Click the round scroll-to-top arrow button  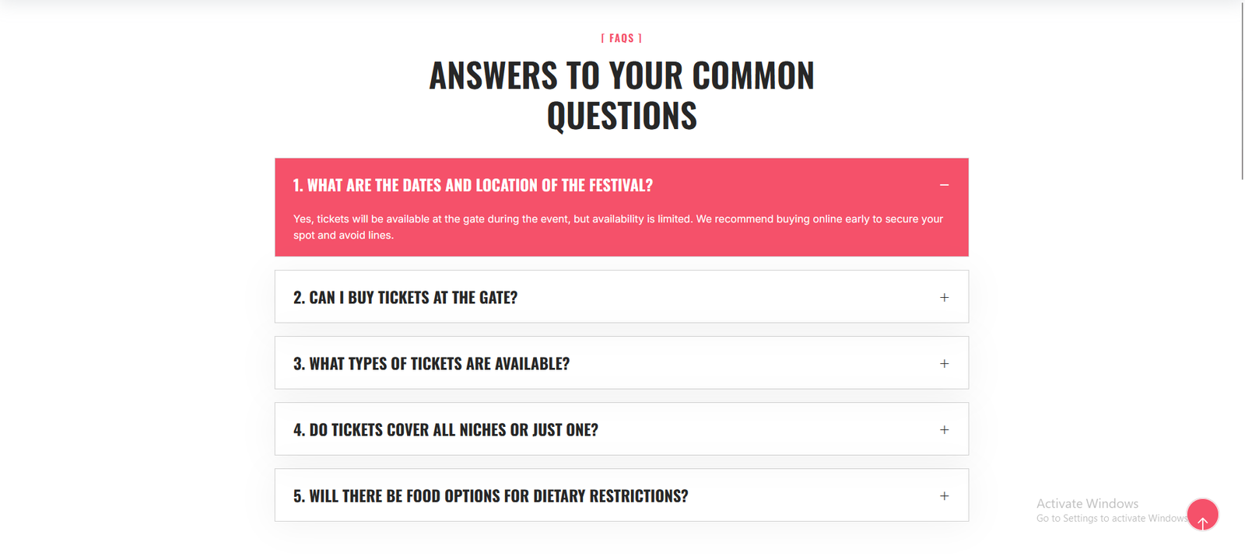[1202, 515]
